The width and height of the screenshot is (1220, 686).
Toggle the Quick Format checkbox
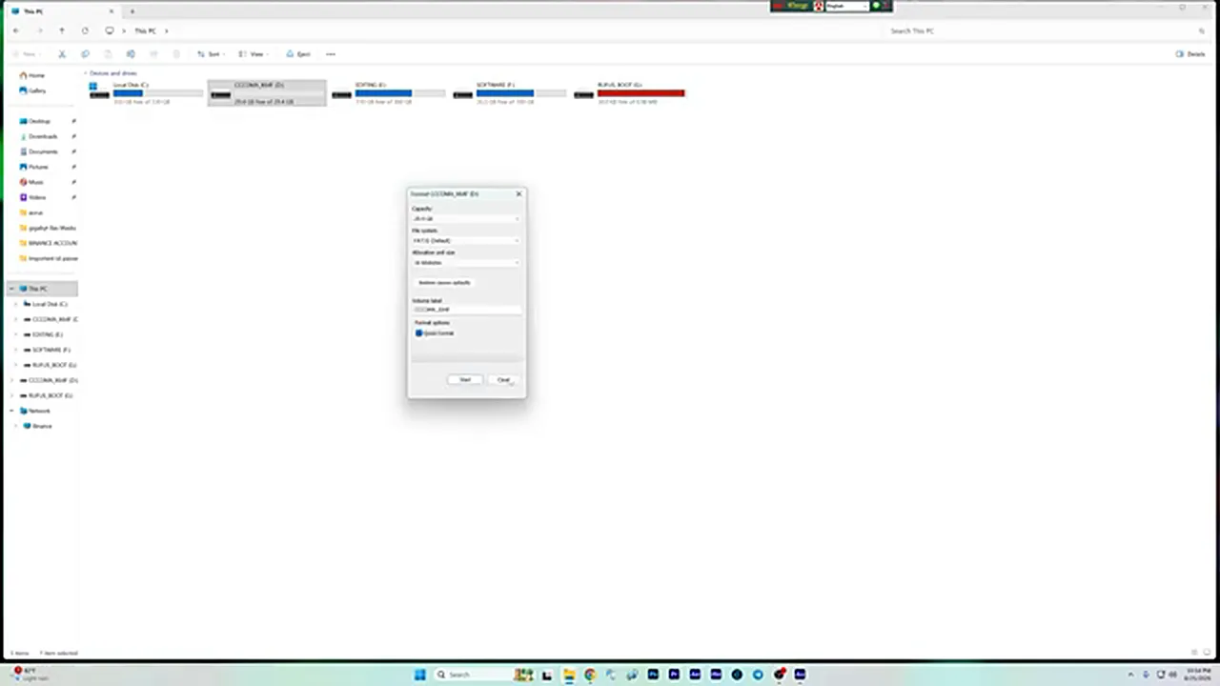pos(418,333)
